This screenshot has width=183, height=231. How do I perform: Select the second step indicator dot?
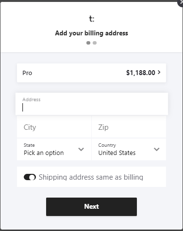pos(95,43)
